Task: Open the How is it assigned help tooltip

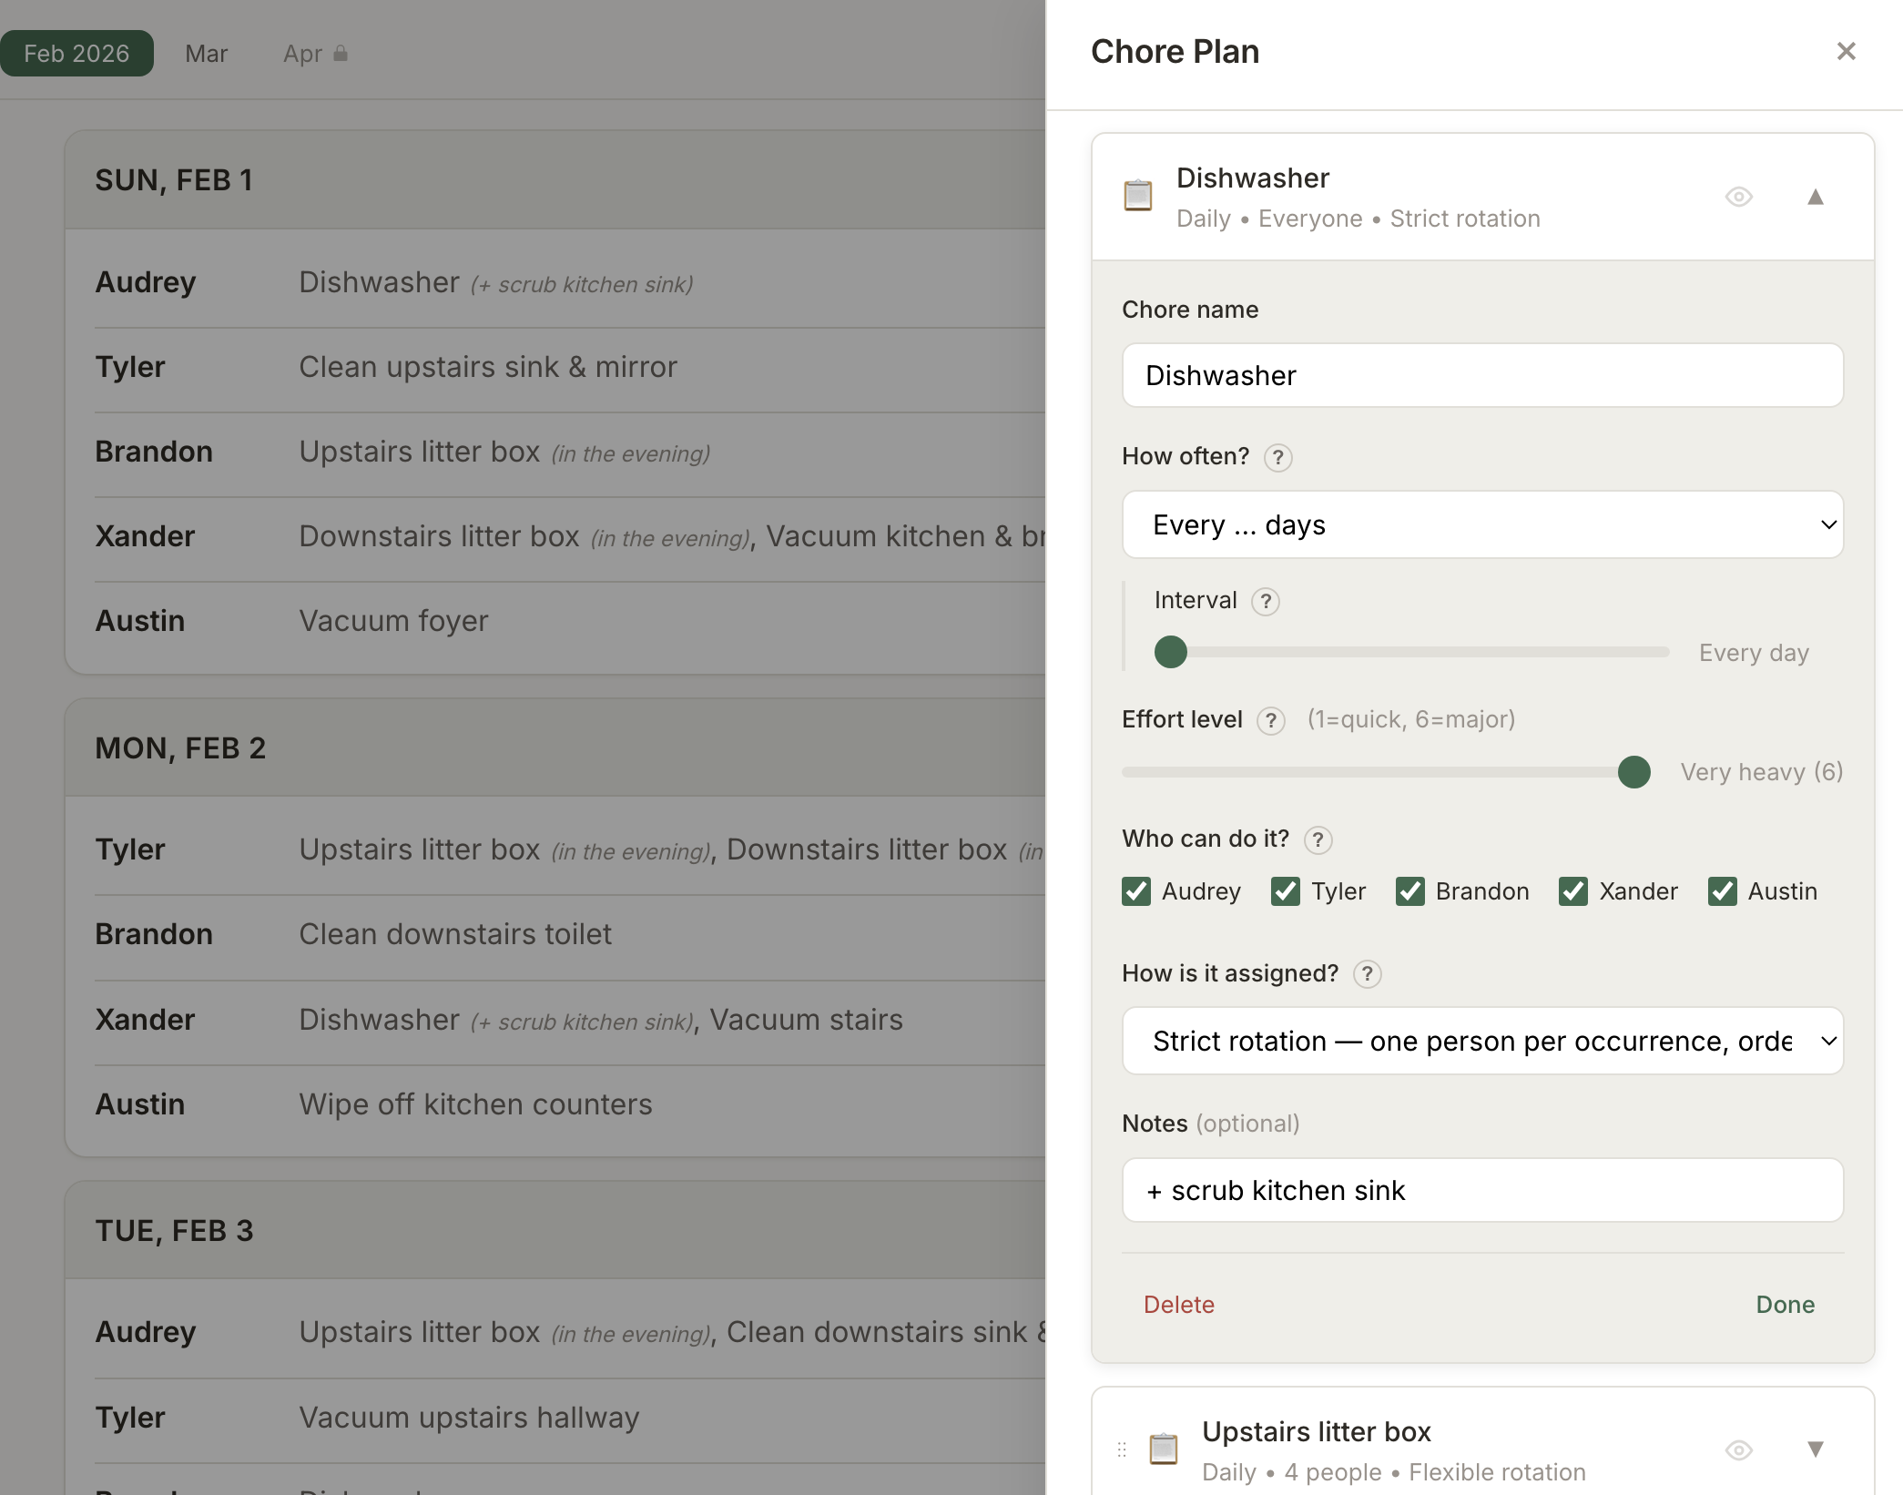Action: pos(1367,973)
